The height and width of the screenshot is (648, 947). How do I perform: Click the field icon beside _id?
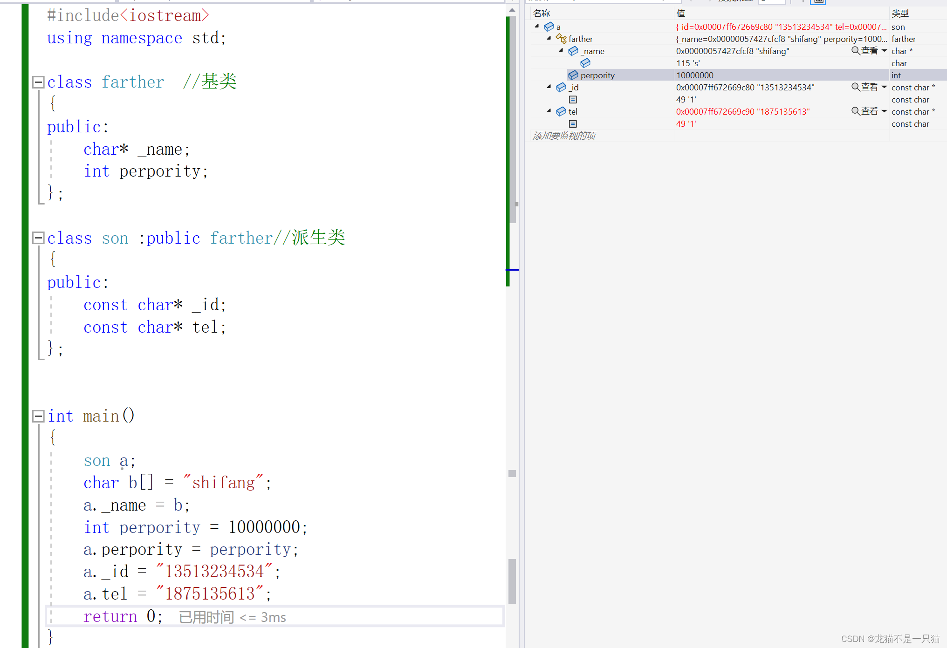[561, 87]
